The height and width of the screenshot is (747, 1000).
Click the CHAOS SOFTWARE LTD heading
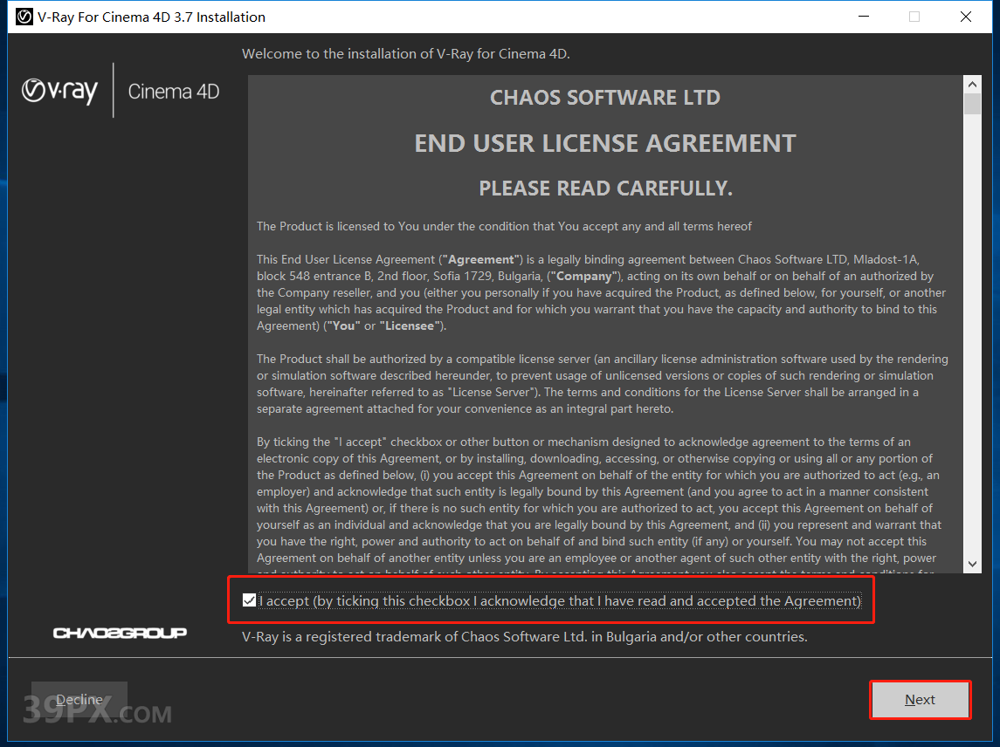pyautogui.click(x=605, y=98)
